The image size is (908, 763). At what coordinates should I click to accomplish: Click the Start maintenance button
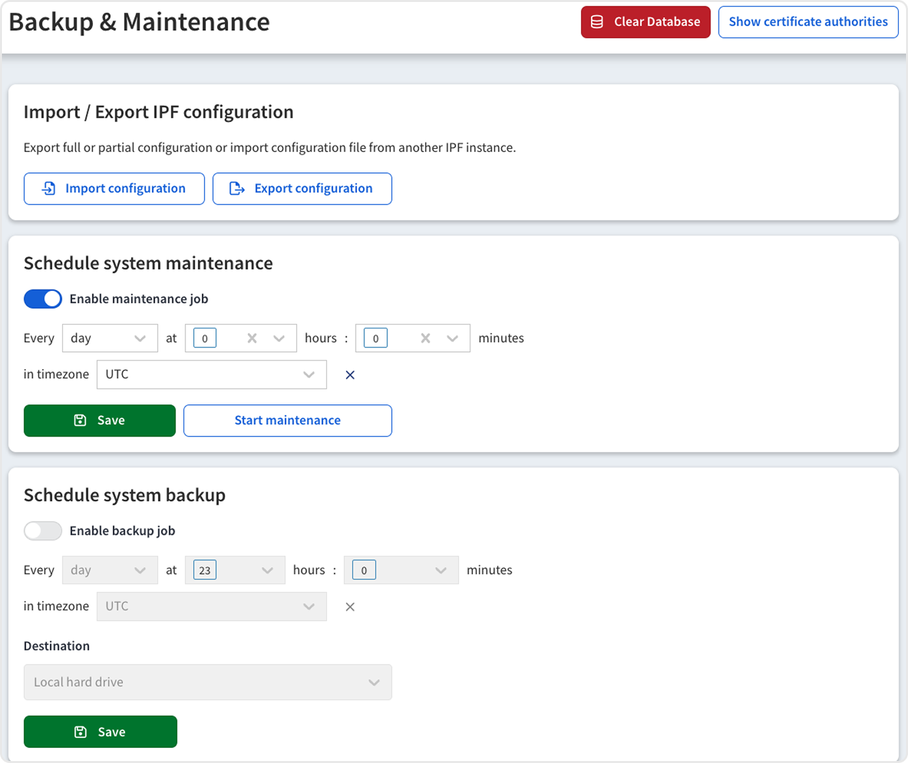[288, 420]
